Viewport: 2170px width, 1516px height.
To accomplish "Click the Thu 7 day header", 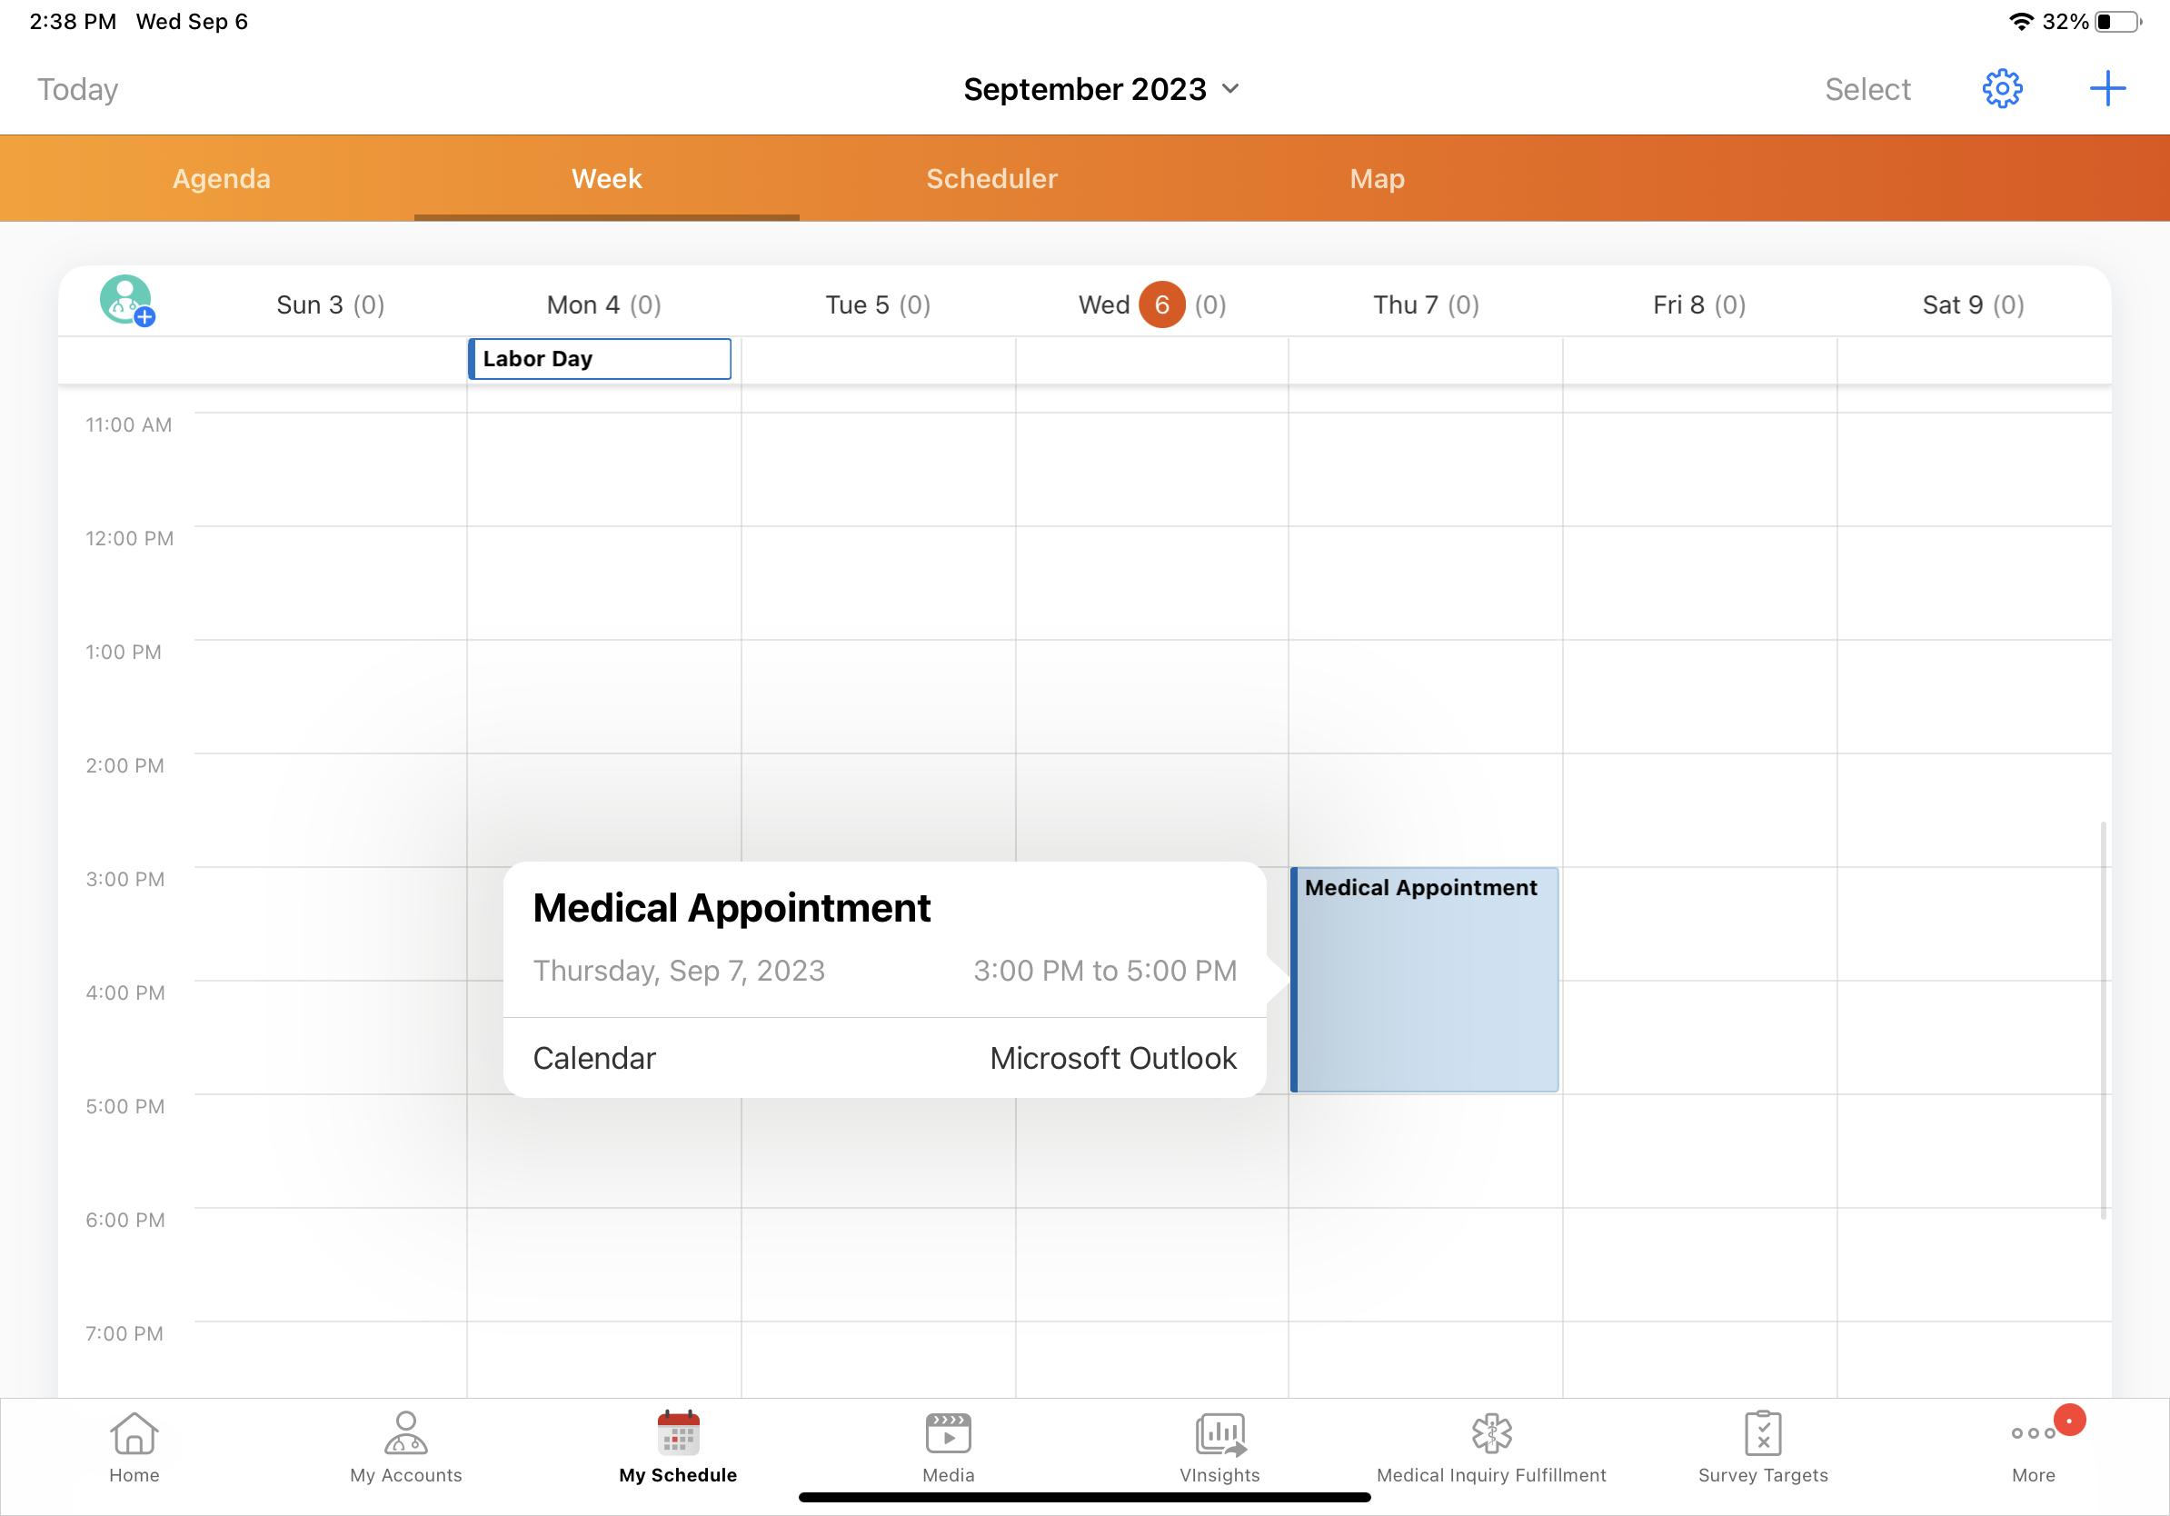I will tap(1424, 304).
